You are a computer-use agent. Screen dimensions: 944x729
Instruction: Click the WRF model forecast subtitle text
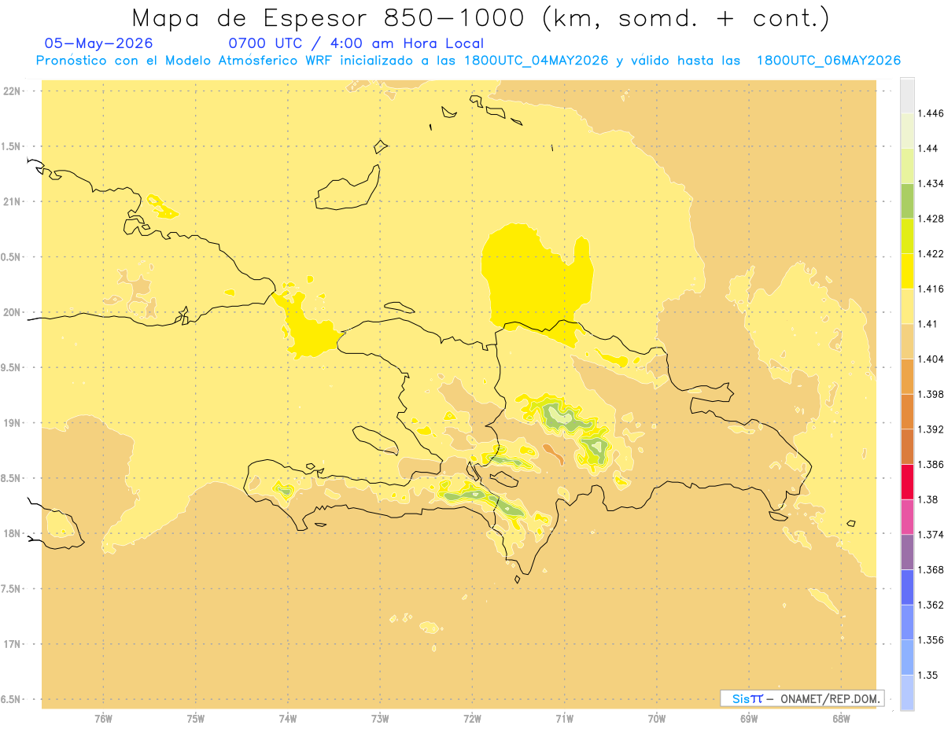468,61
